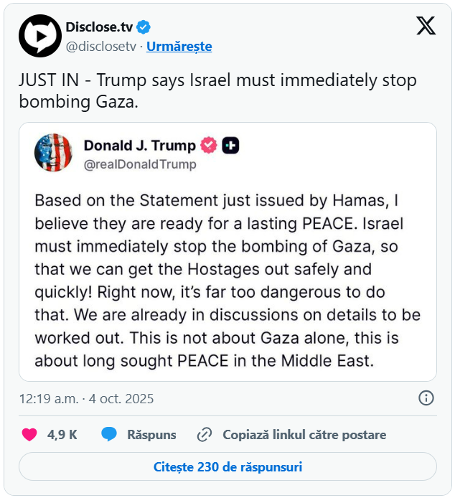The width and height of the screenshot is (455, 503).
Task: Open the @disclosetv handle
Action: click(x=102, y=47)
